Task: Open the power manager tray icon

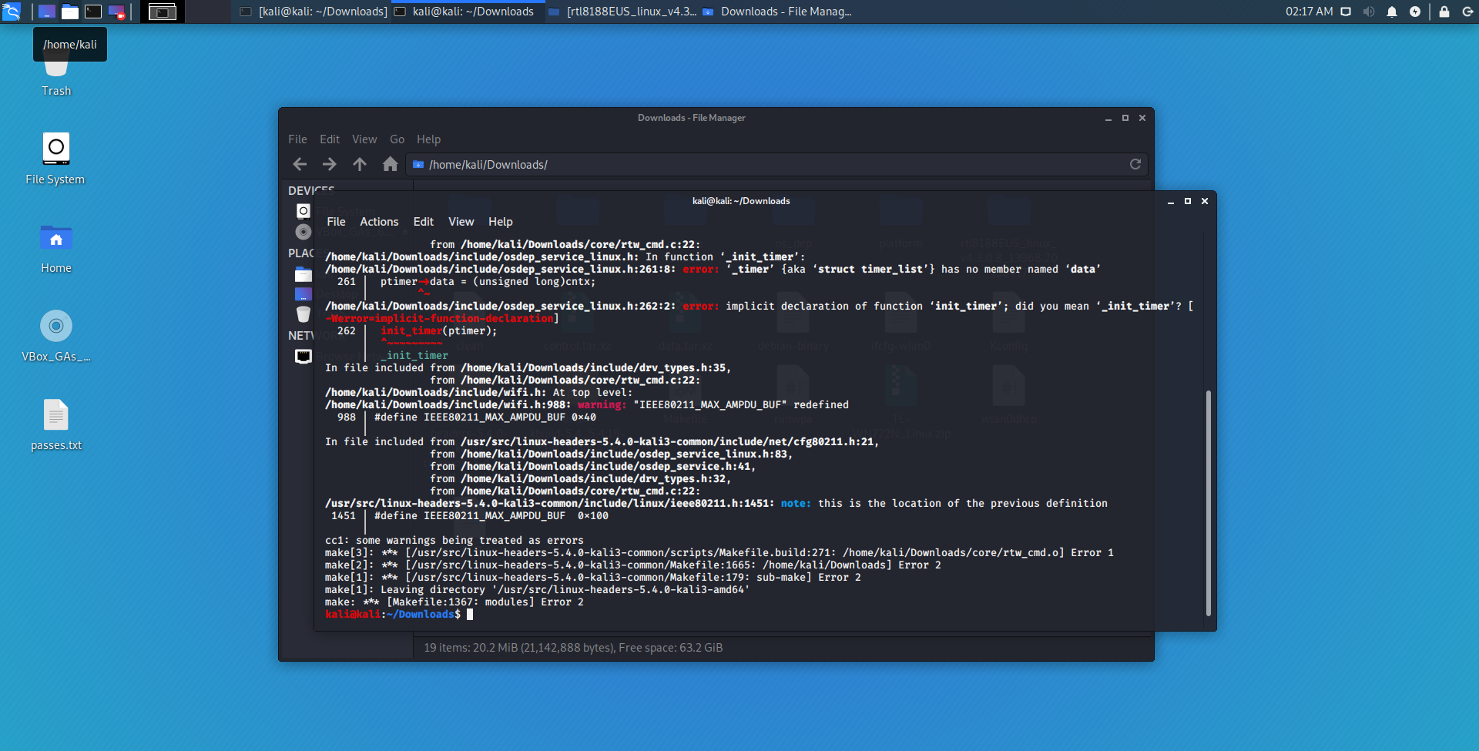Action: [1415, 12]
